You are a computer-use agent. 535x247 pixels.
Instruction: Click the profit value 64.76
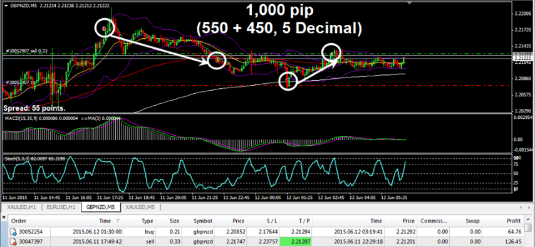click(514, 233)
